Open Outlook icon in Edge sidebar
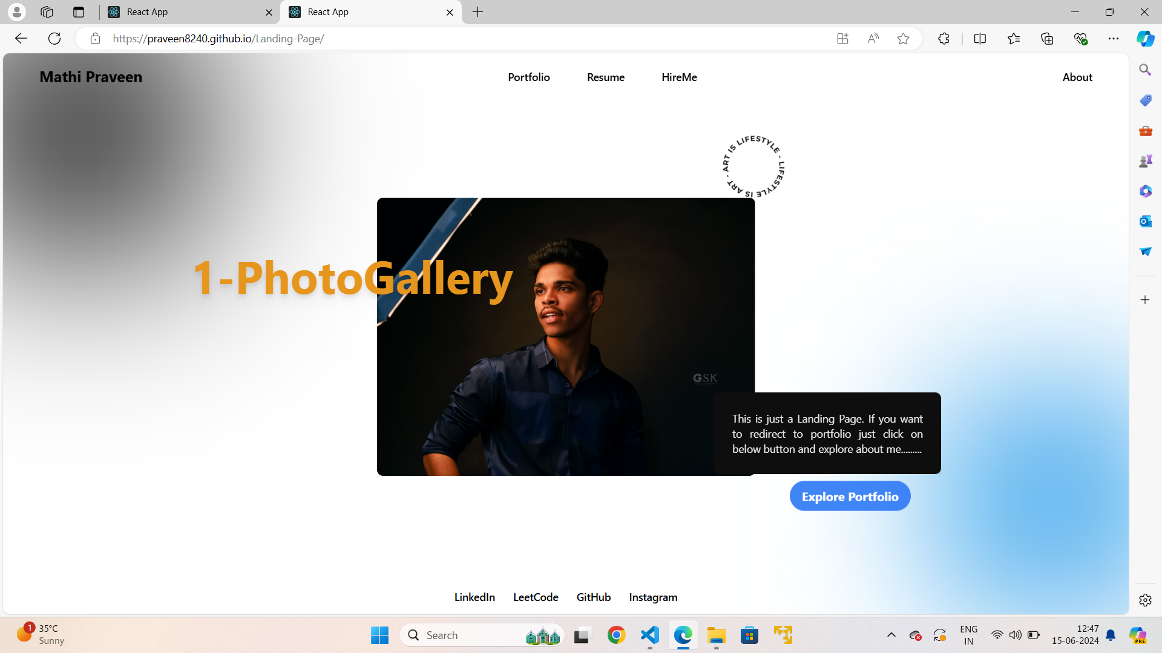 click(x=1145, y=221)
